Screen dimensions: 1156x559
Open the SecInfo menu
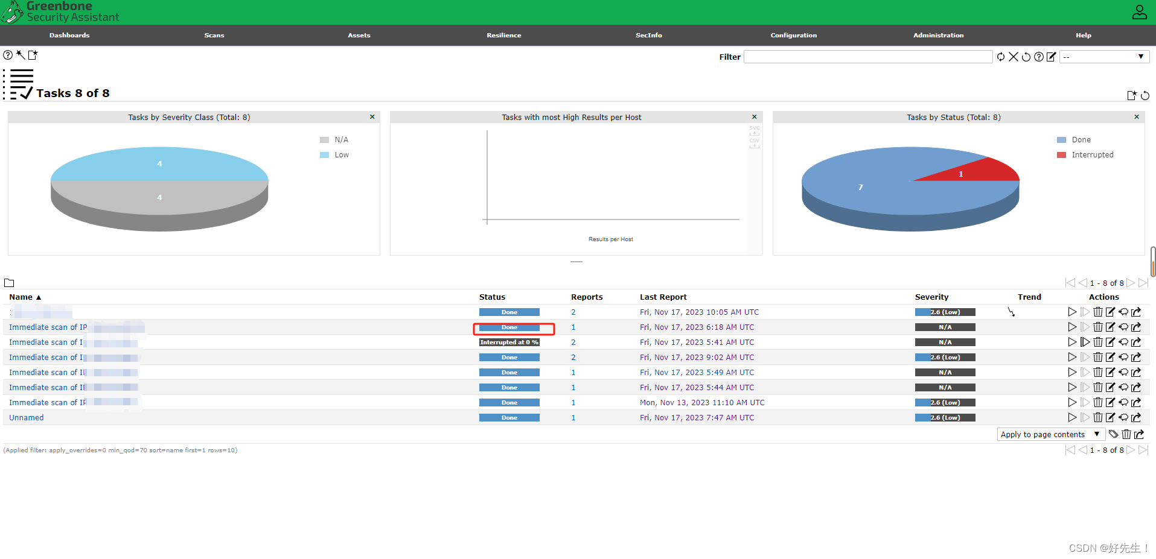(x=649, y=35)
